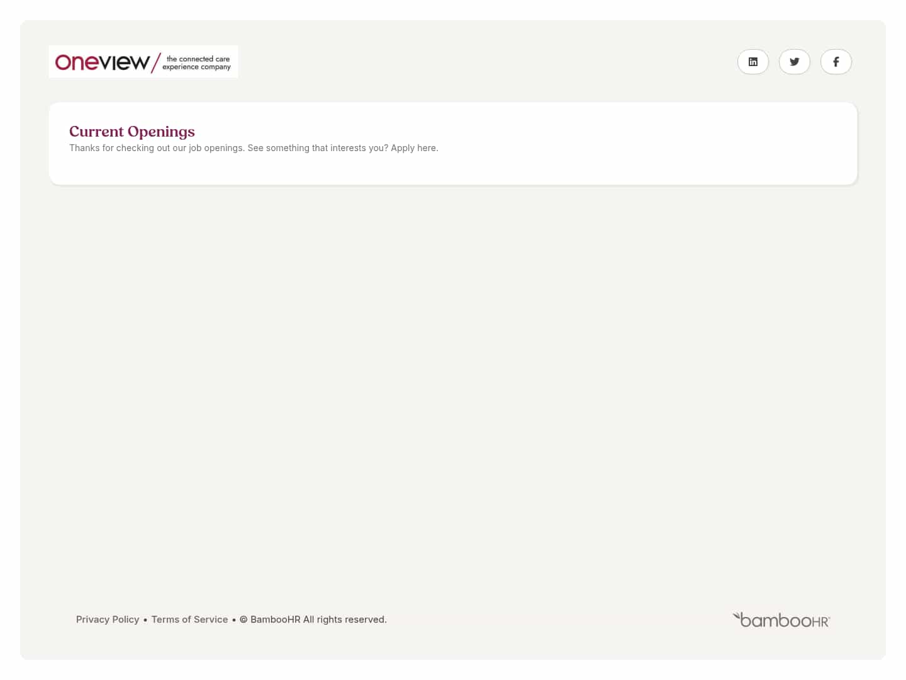Open the Terms of Service link

pos(189,620)
